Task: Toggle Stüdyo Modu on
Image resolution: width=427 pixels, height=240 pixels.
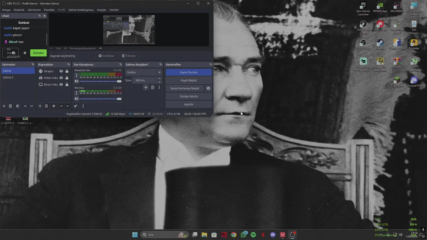Action: (189, 96)
